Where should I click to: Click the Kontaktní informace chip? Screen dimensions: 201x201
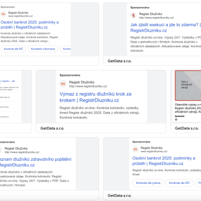coord(43,49)
